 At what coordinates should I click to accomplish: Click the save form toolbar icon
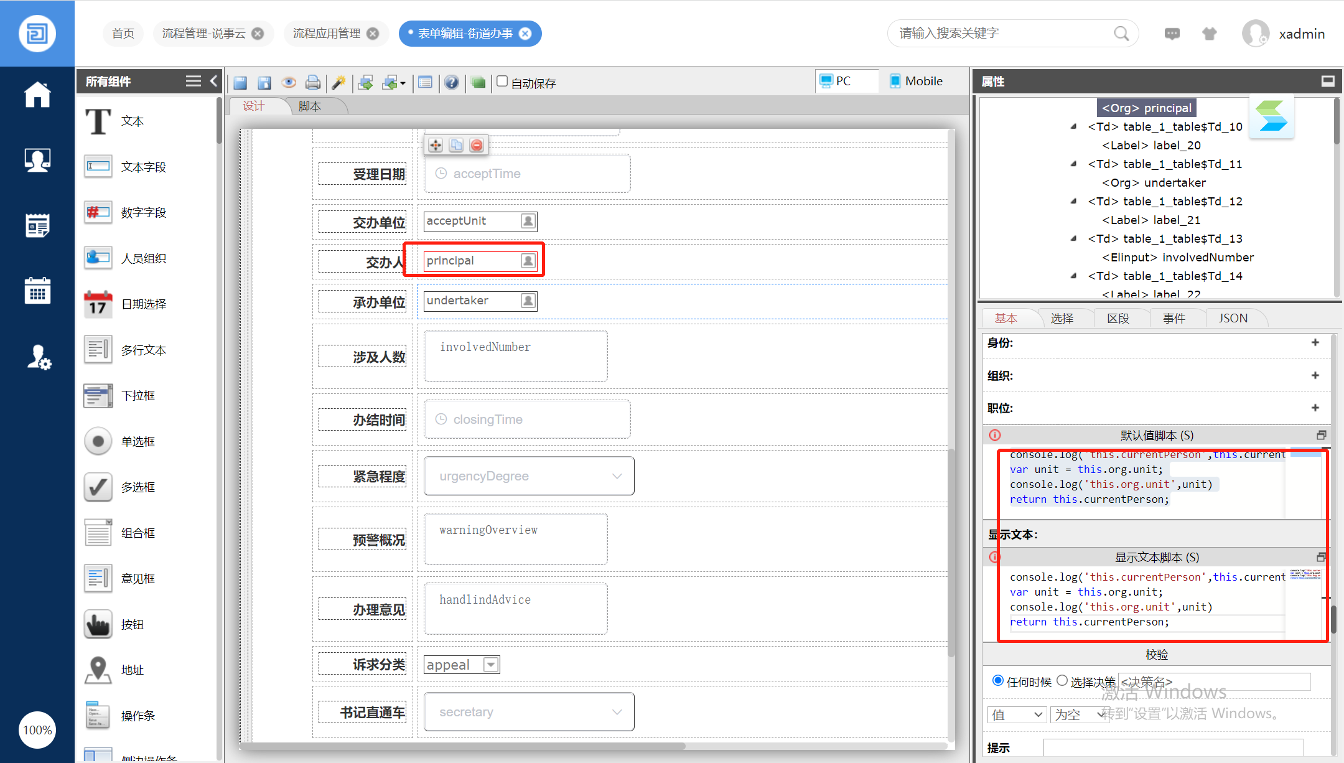pyautogui.click(x=240, y=83)
